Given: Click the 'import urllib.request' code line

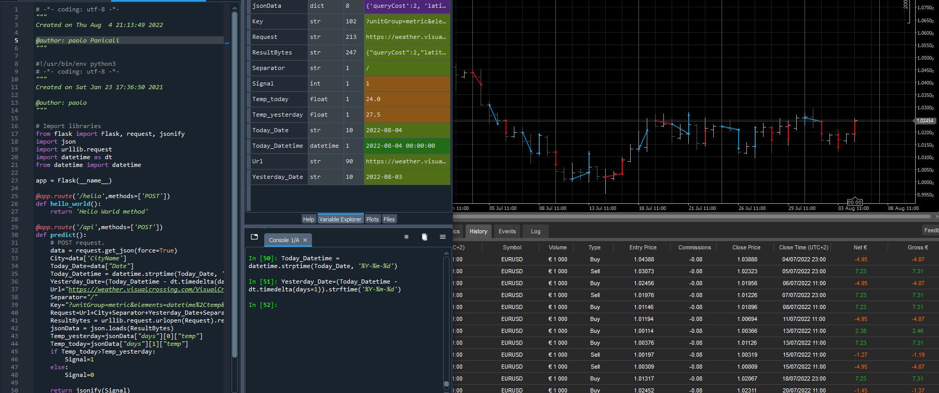Looking at the screenshot, I should click(74, 149).
